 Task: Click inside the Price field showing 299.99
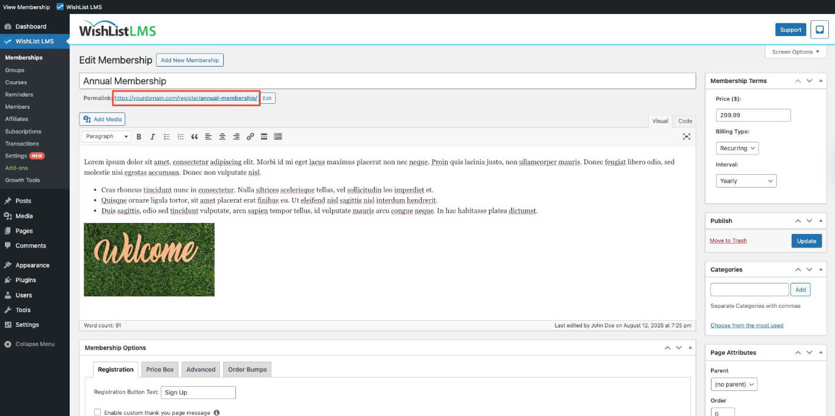(x=753, y=115)
